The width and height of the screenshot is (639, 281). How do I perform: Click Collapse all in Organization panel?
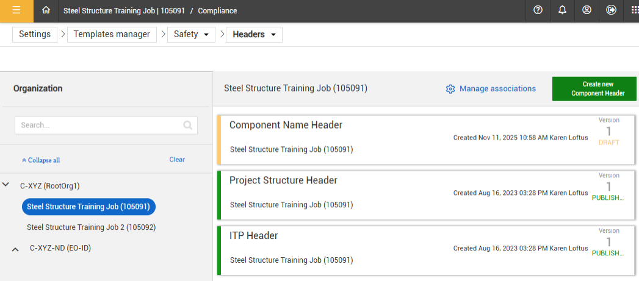click(41, 160)
